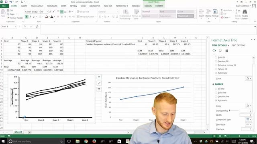Toggle Bold formatting
The width and height of the screenshot is (257, 144).
pyautogui.click(x=27, y=17)
